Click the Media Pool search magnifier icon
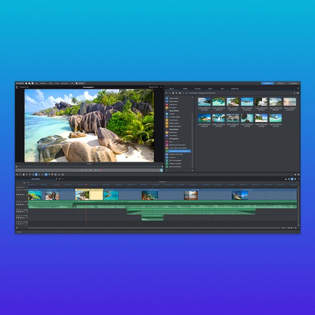Viewport: 315px width, 315px height. point(176,93)
